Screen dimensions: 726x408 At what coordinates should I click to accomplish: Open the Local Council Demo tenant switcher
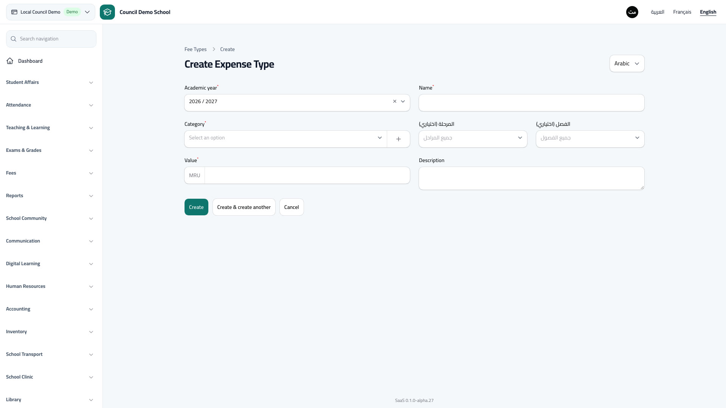(x=51, y=12)
